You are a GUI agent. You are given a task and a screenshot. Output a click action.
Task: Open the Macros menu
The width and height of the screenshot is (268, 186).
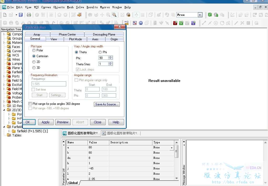click(105, 7)
